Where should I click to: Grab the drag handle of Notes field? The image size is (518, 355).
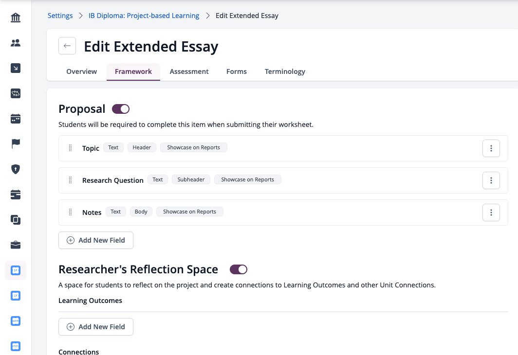point(71,212)
